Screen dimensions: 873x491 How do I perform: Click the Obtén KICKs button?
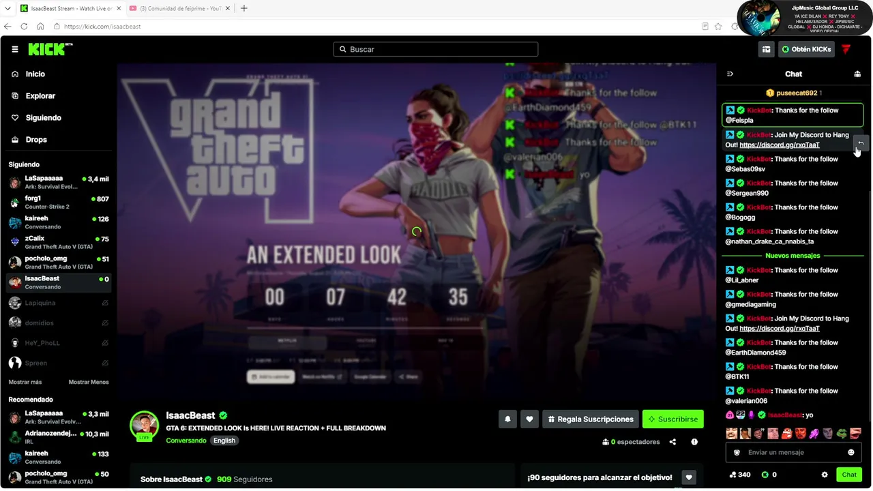click(806, 49)
